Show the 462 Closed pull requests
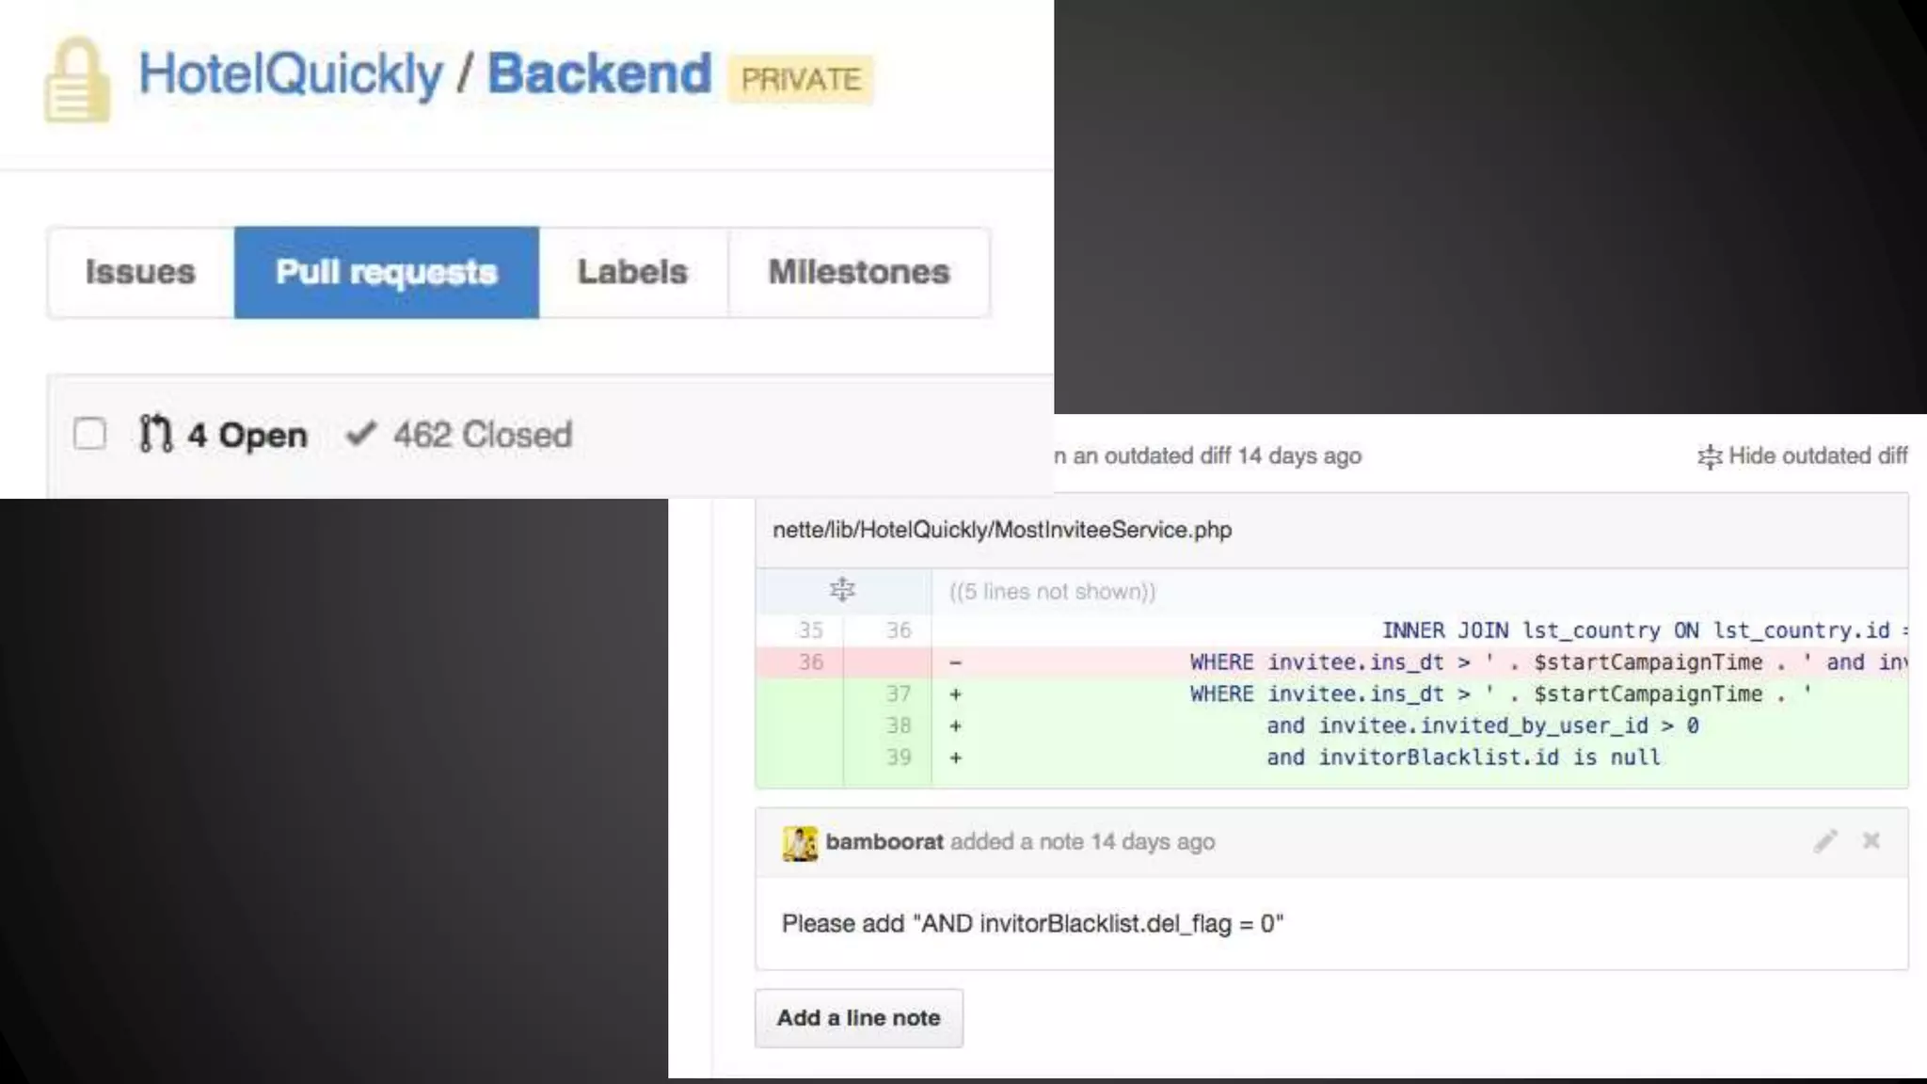The image size is (1927, 1084). 482,435
